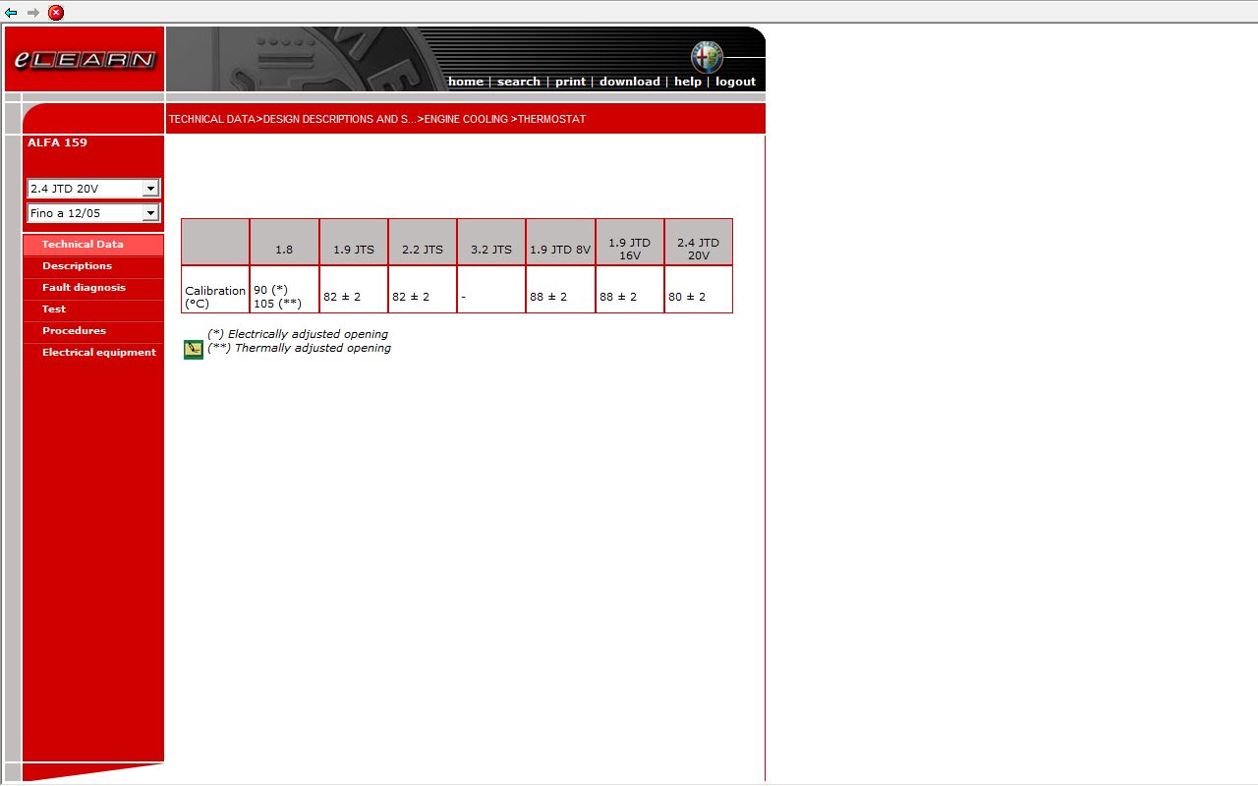This screenshot has width=1258, height=786.
Task: Click the red stop/close icon
Action: pyautogui.click(x=56, y=13)
